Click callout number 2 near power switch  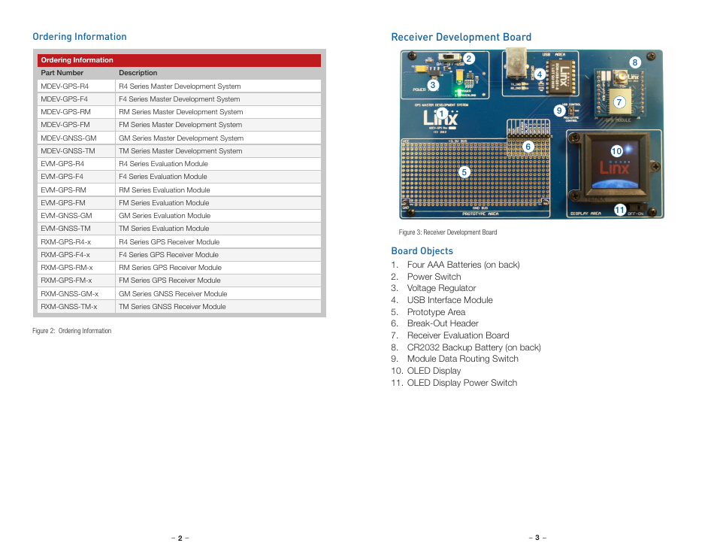469,59
